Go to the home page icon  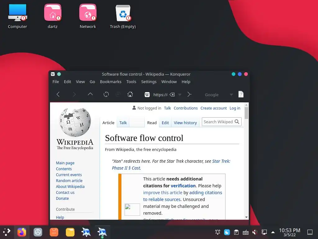point(130,94)
